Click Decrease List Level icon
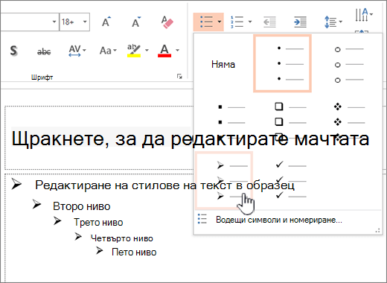This screenshot has height=283, width=387. point(269,22)
